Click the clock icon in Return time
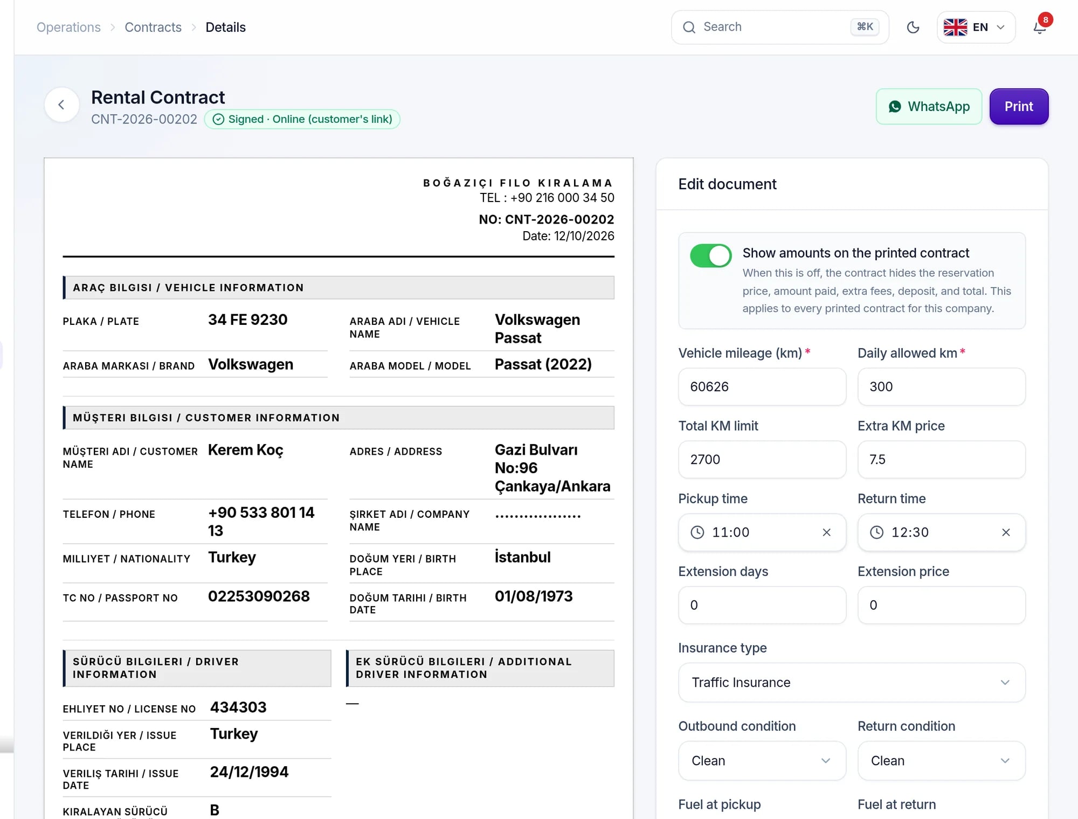 point(876,532)
